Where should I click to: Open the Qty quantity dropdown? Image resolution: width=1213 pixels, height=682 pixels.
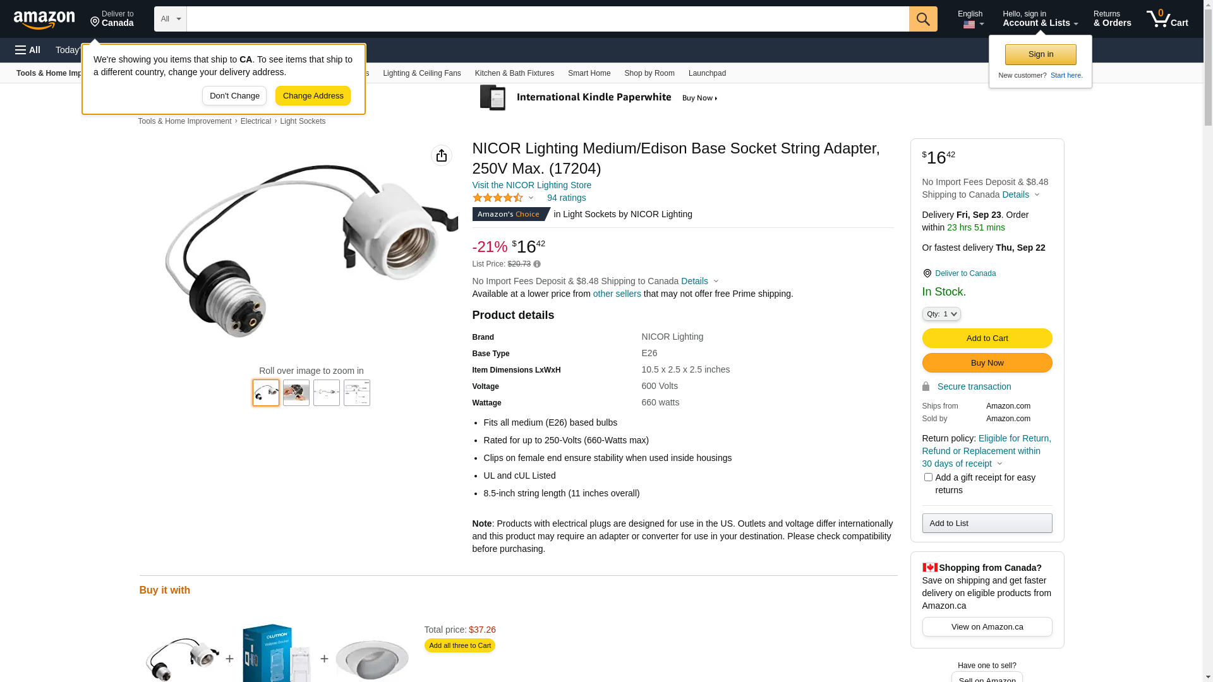click(x=941, y=314)
